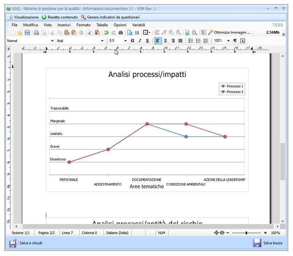
Task: Click the Save document icon
Action: 27,32
